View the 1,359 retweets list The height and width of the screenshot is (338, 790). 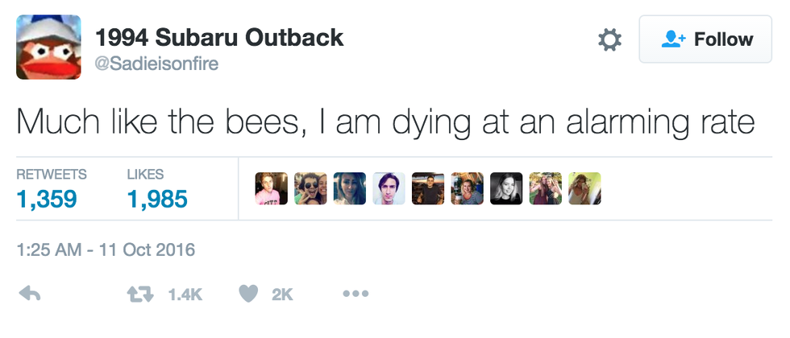(x=47, y=198)
